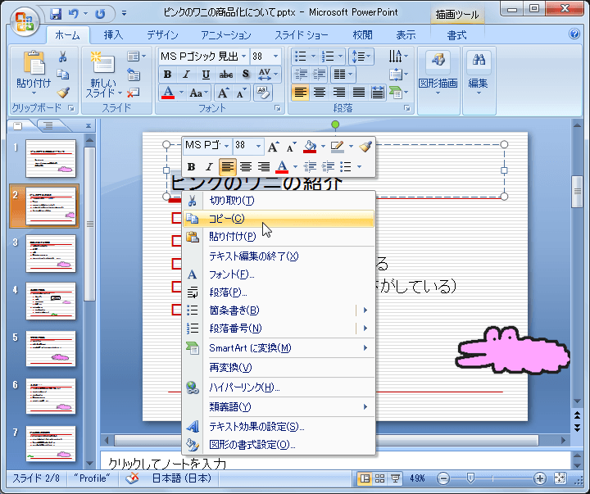Open 段落(P)... from context menu

[279, 292]
